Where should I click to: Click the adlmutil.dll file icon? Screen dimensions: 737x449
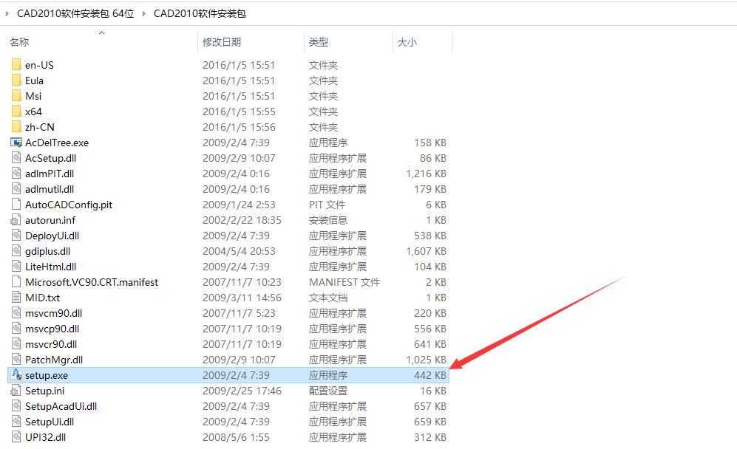coord(16,189)
